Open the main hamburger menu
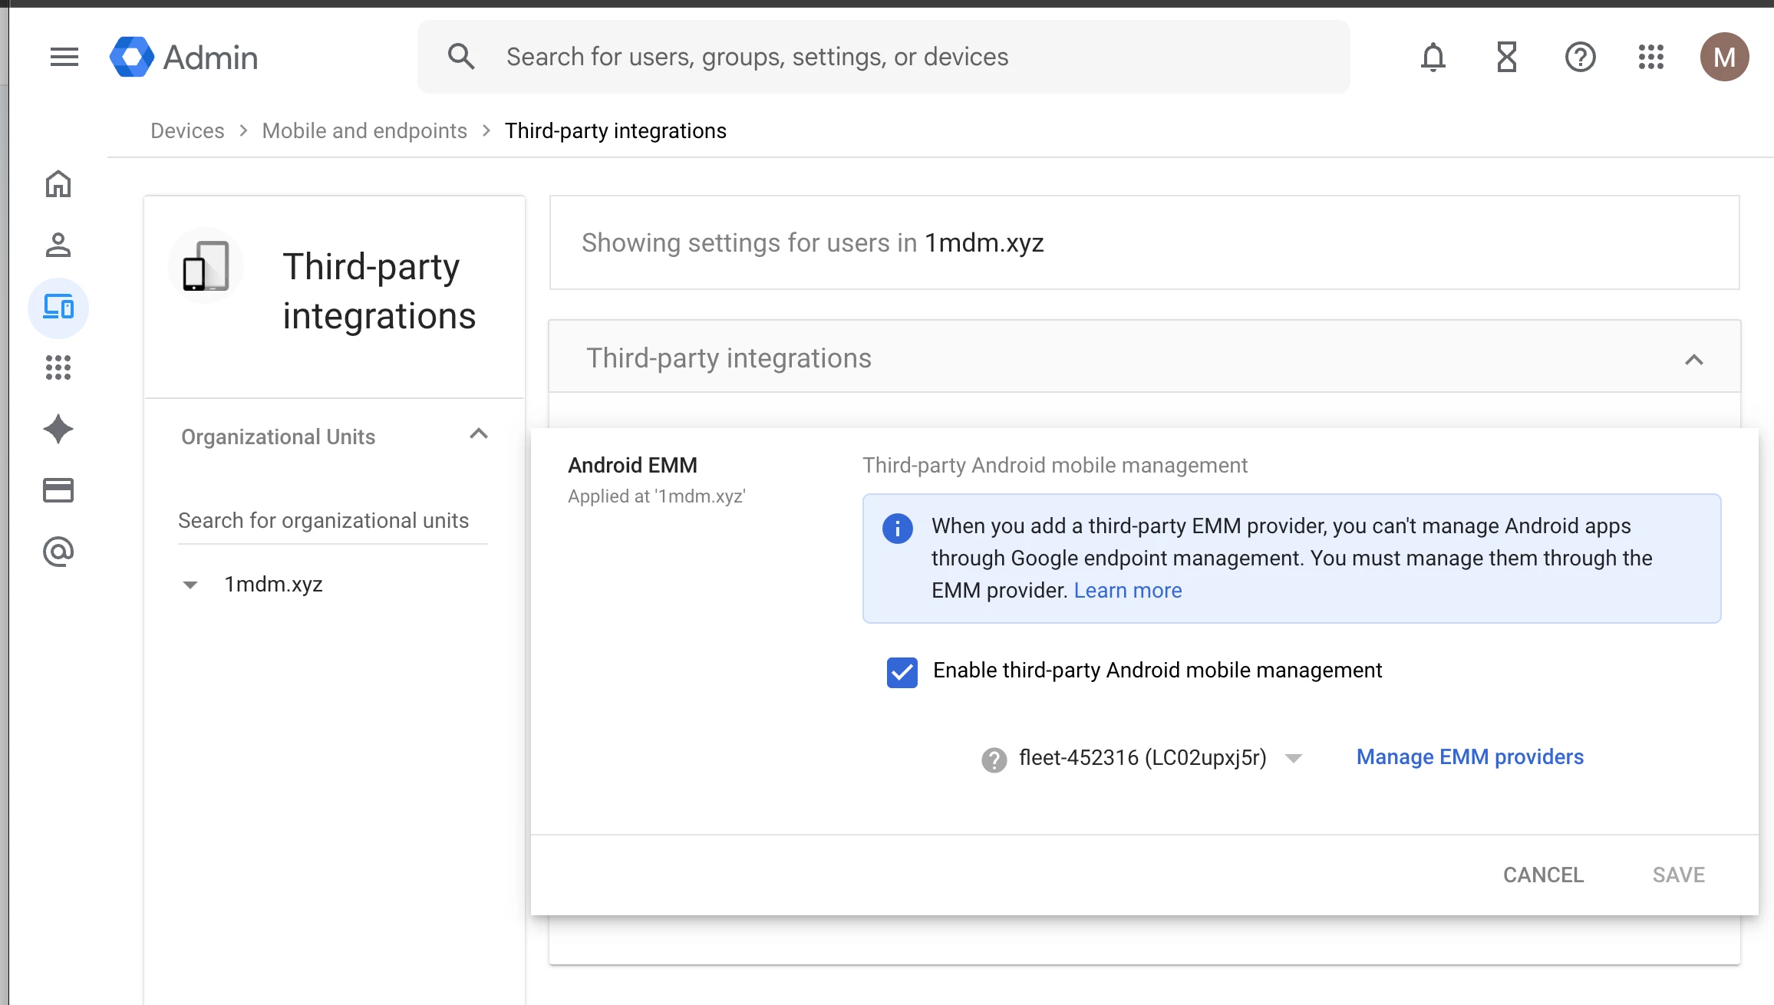 click(64, 57)
